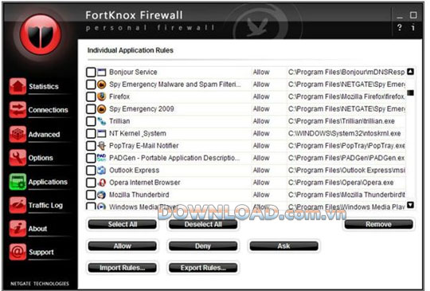Click the C:\WINDOWS\System32\ntoskrnl.exe path

345,133
